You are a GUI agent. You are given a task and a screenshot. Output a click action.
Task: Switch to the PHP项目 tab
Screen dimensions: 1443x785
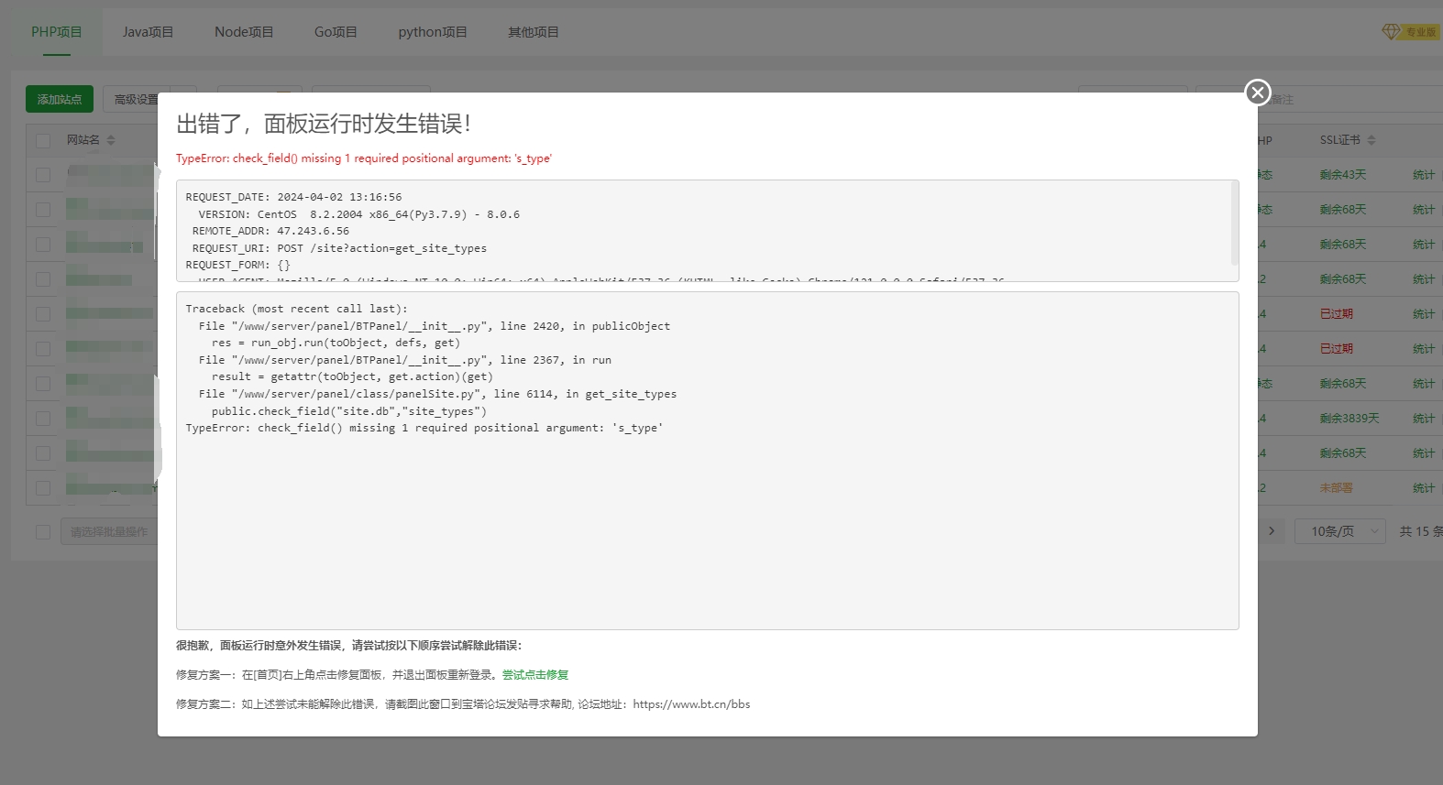(57, 32)
